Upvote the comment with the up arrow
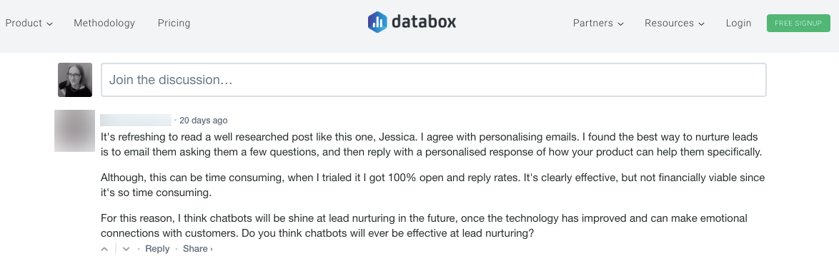Screen dimensions: 839x266 105,249
